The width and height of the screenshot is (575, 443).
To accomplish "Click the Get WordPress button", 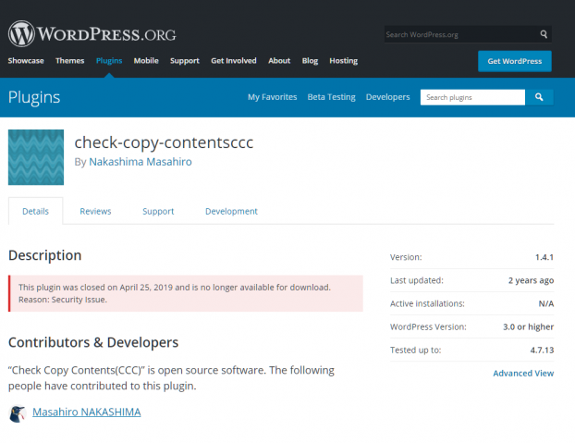I will point(515,61).
